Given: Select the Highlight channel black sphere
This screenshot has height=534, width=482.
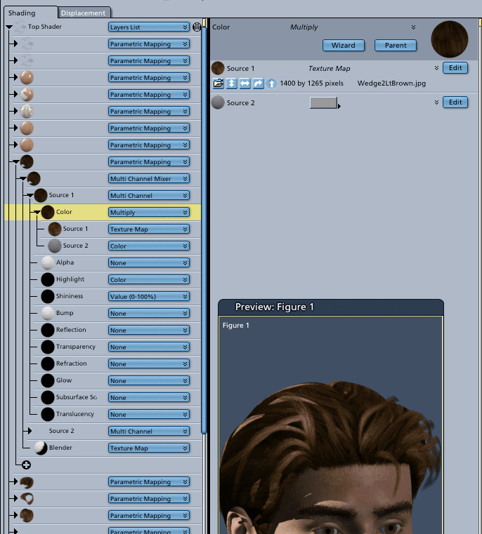Looking at the screenshot, I should 48,279.
